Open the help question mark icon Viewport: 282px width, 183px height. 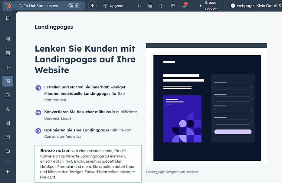(161, 6)
